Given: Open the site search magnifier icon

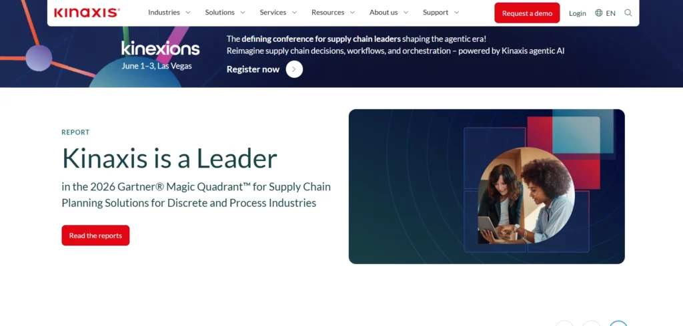Looking at the screenshot, I should (628, 13).
